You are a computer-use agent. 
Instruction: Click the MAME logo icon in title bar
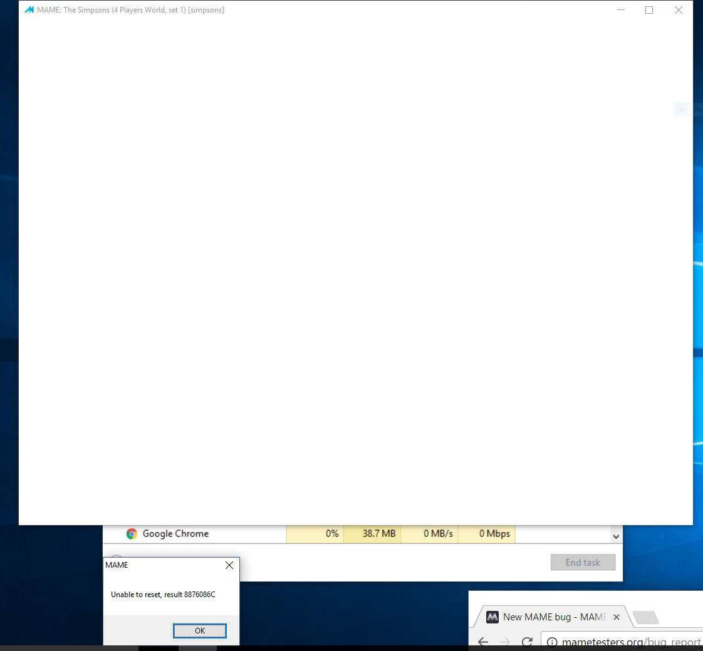click(29, 10)
